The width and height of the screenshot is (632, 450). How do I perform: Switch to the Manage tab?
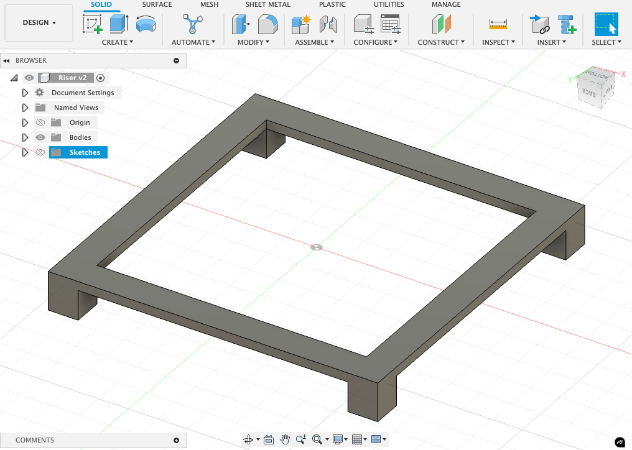[x=446, y=4]
